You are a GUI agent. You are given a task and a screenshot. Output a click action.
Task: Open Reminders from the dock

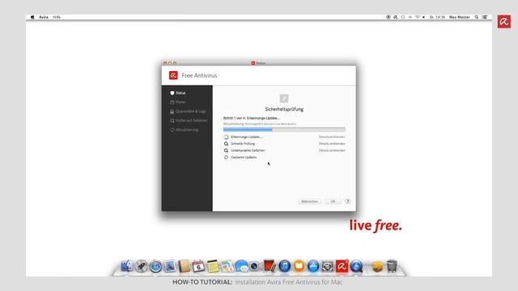pyautogui.click(x=227, y=266)
